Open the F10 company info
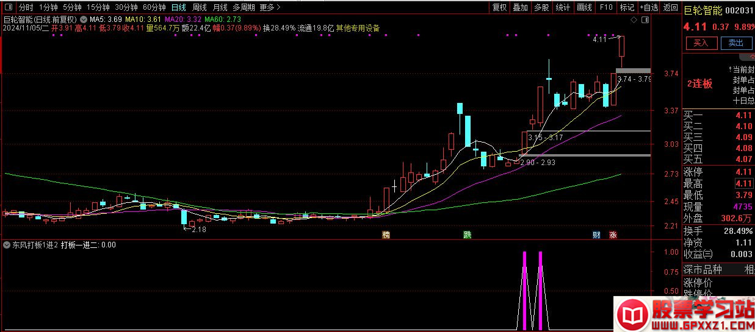This screenshot has height=332, width=755. (605, 8)
